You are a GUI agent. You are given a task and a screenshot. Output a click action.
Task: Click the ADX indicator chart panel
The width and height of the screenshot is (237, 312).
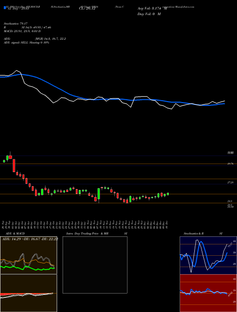[x=28, y=255]
